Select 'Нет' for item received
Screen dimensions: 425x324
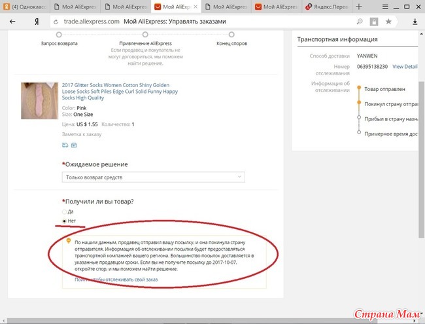click(64, 221)
